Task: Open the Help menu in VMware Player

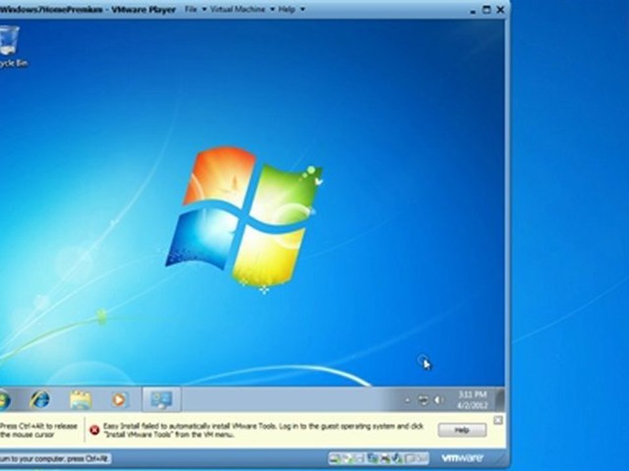Action: coord(287,9)
